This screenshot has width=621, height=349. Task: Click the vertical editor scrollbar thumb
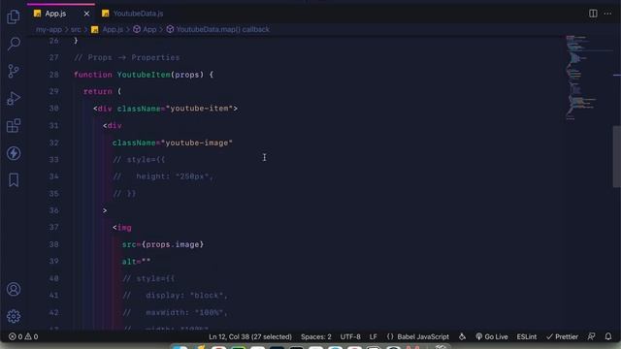[x=617, y=156]
